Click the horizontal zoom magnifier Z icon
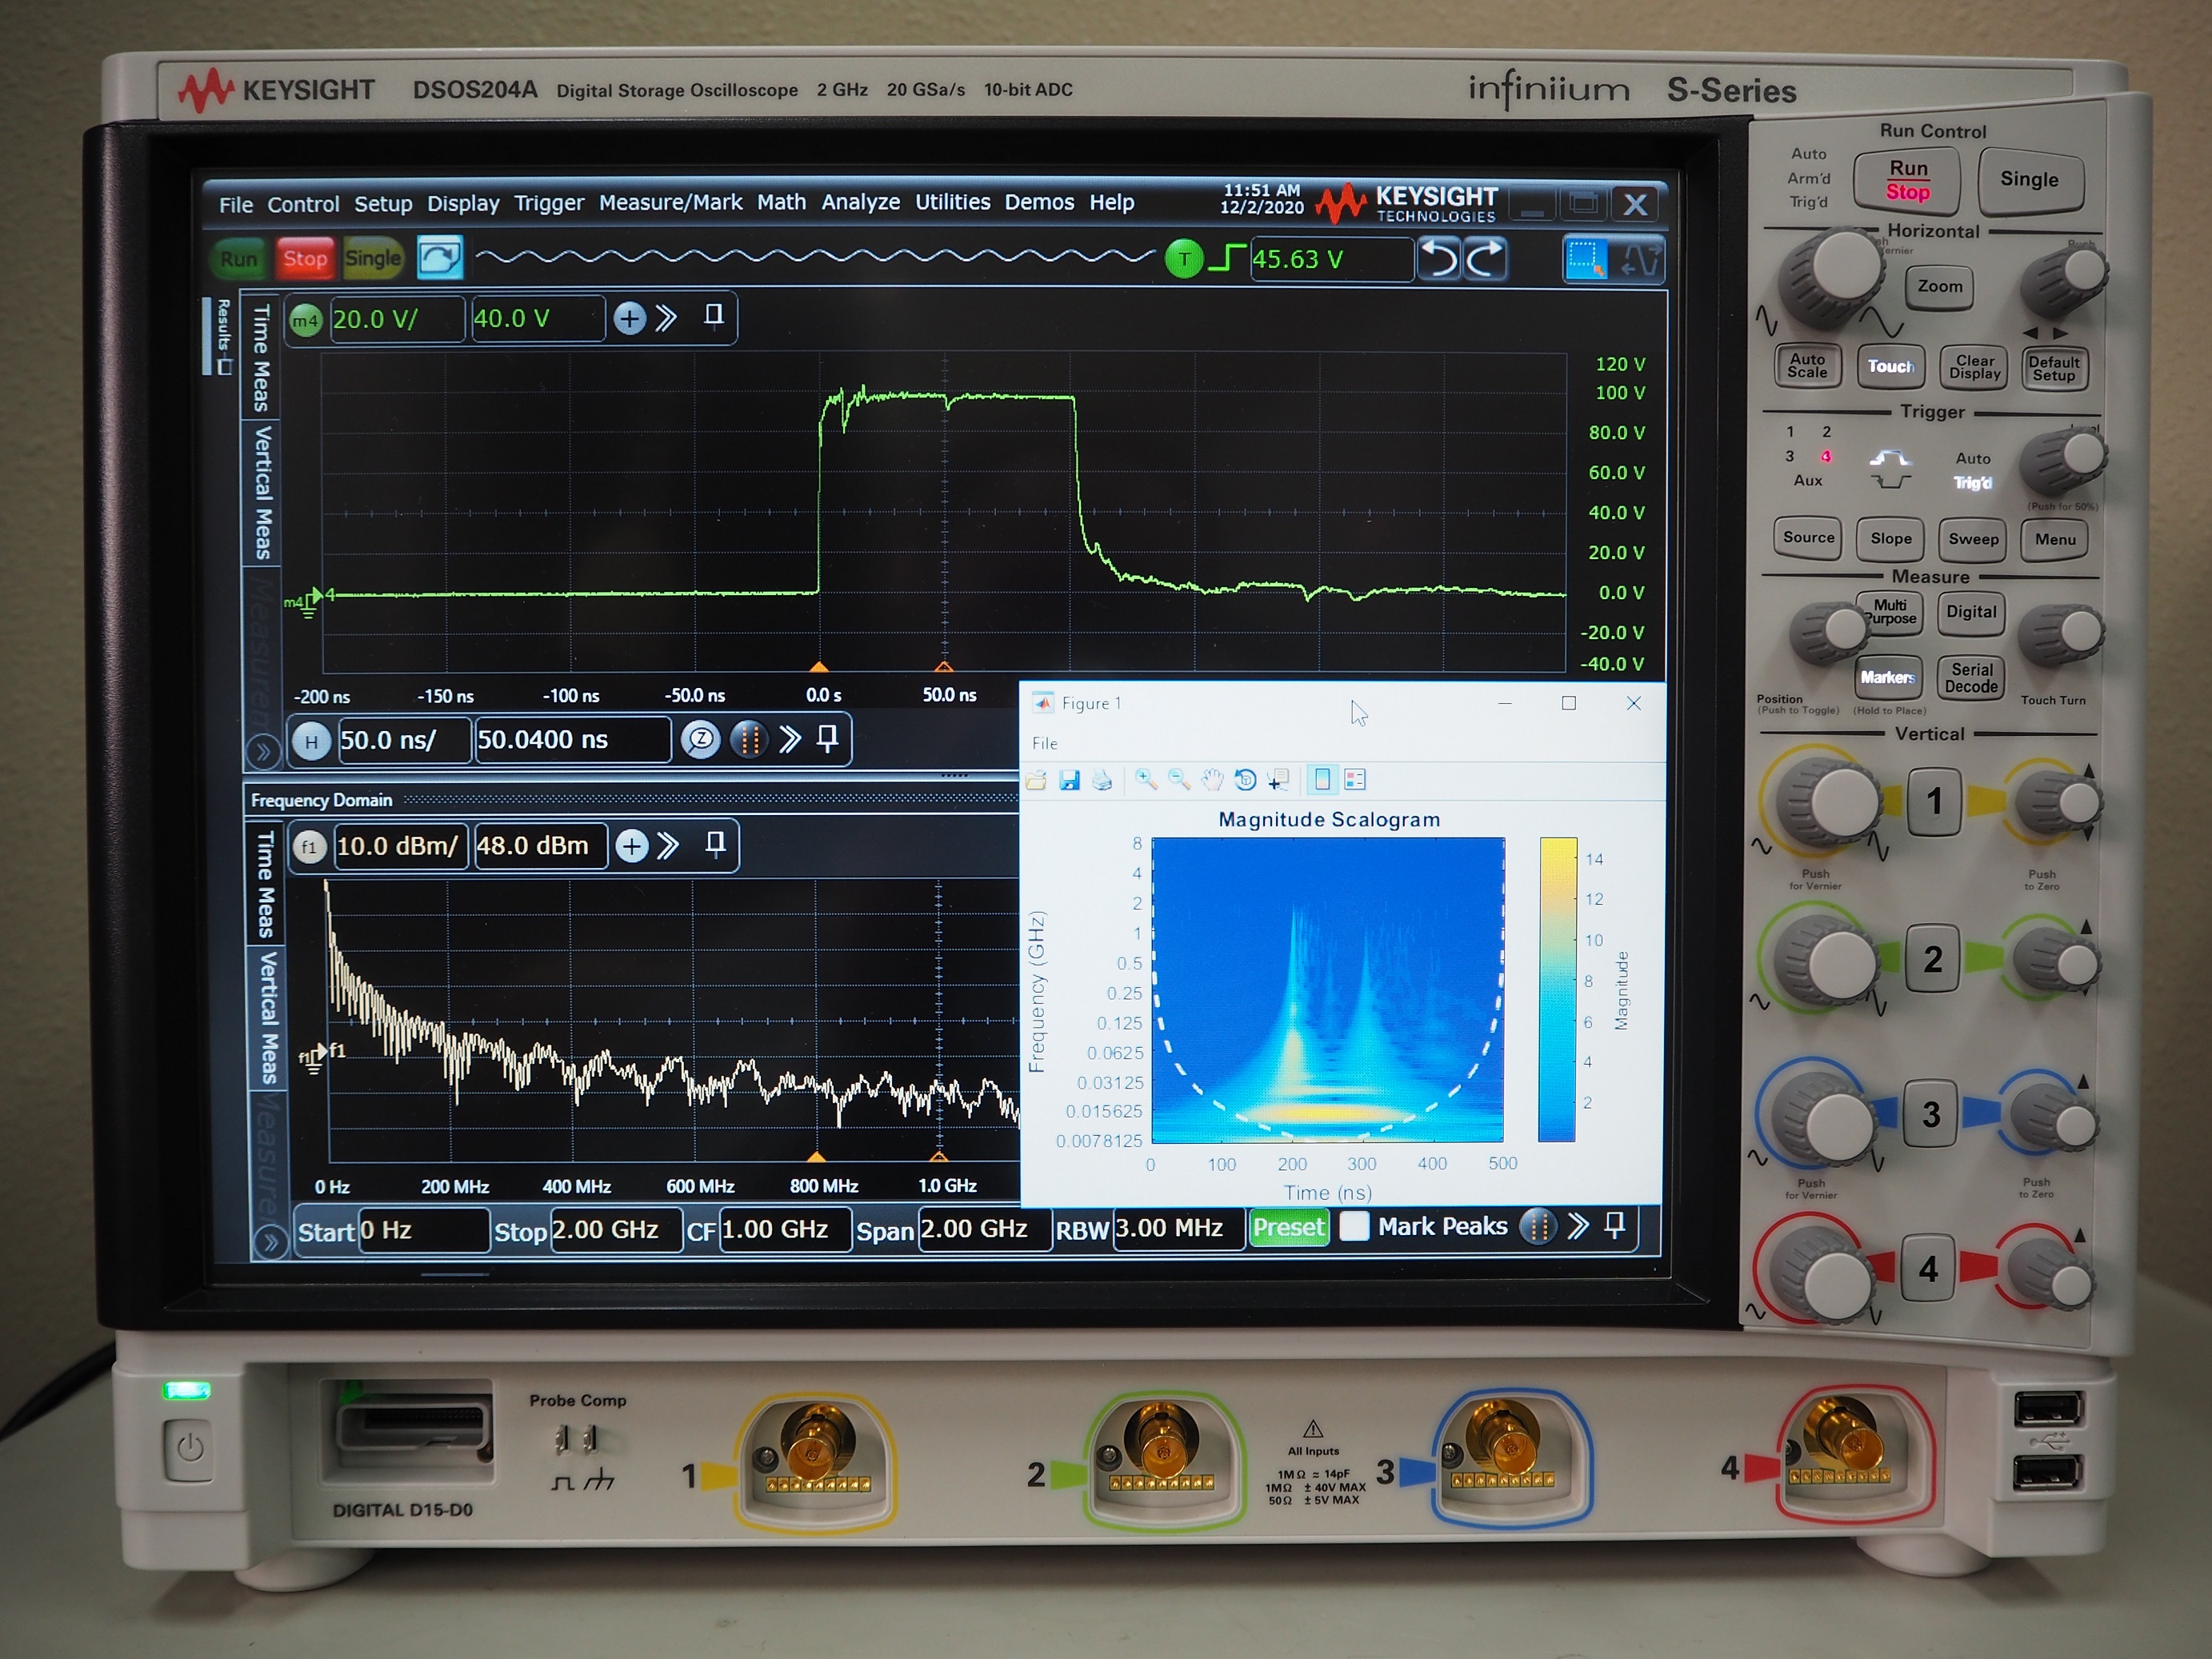This screenshot has height=1659, width=2212. [x=701, y=740]
